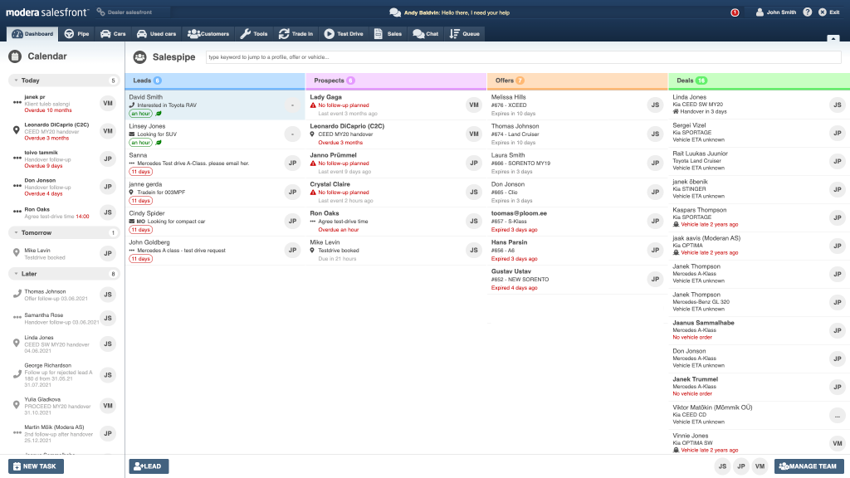Click the Manage Team button
The width and height of the screenshot is (850, 478).
pyautogui.click(x=808, y=466)
